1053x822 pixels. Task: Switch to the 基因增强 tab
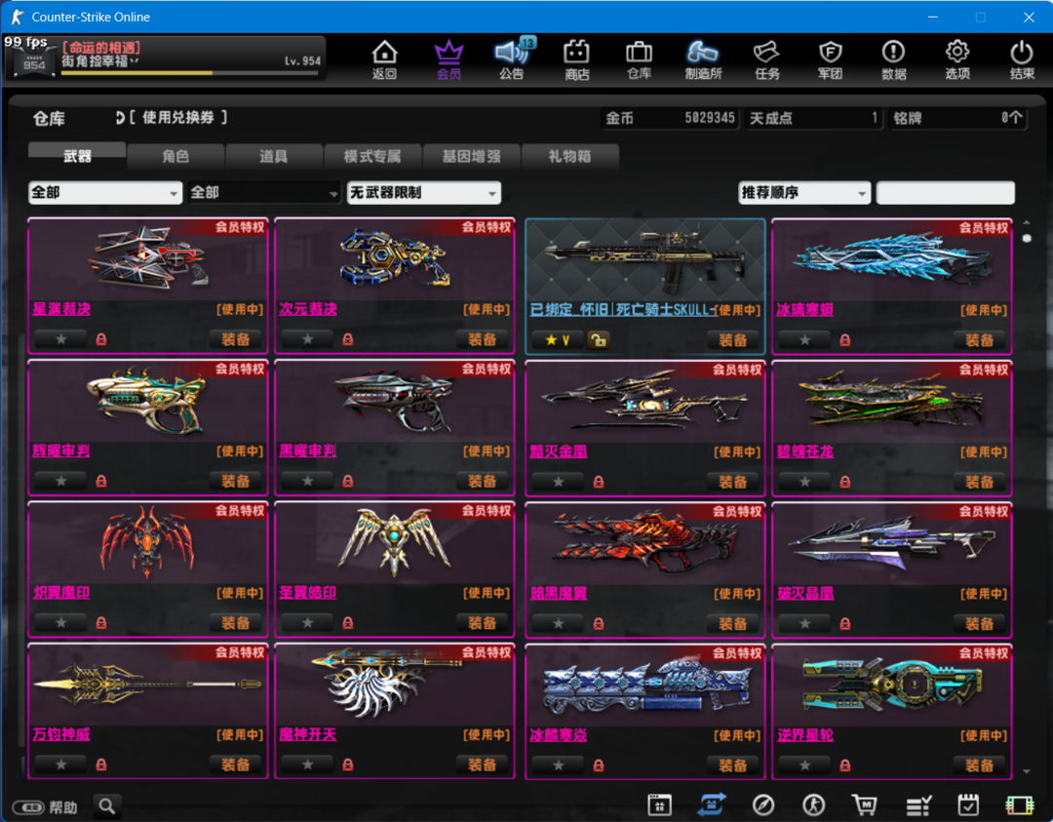point(471,156)
